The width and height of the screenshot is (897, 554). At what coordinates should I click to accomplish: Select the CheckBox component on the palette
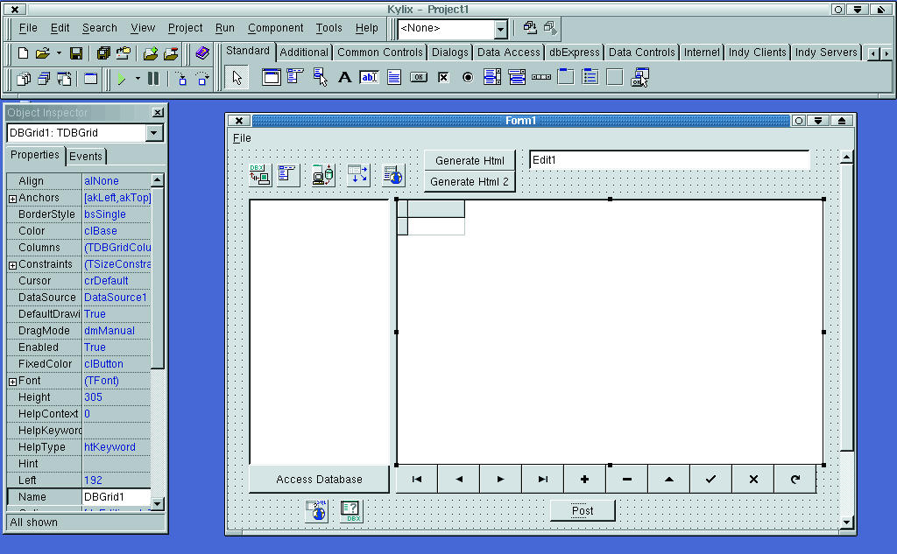click(443, 78)
